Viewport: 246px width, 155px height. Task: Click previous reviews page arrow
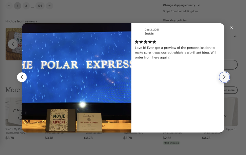(x=9, y=6)
